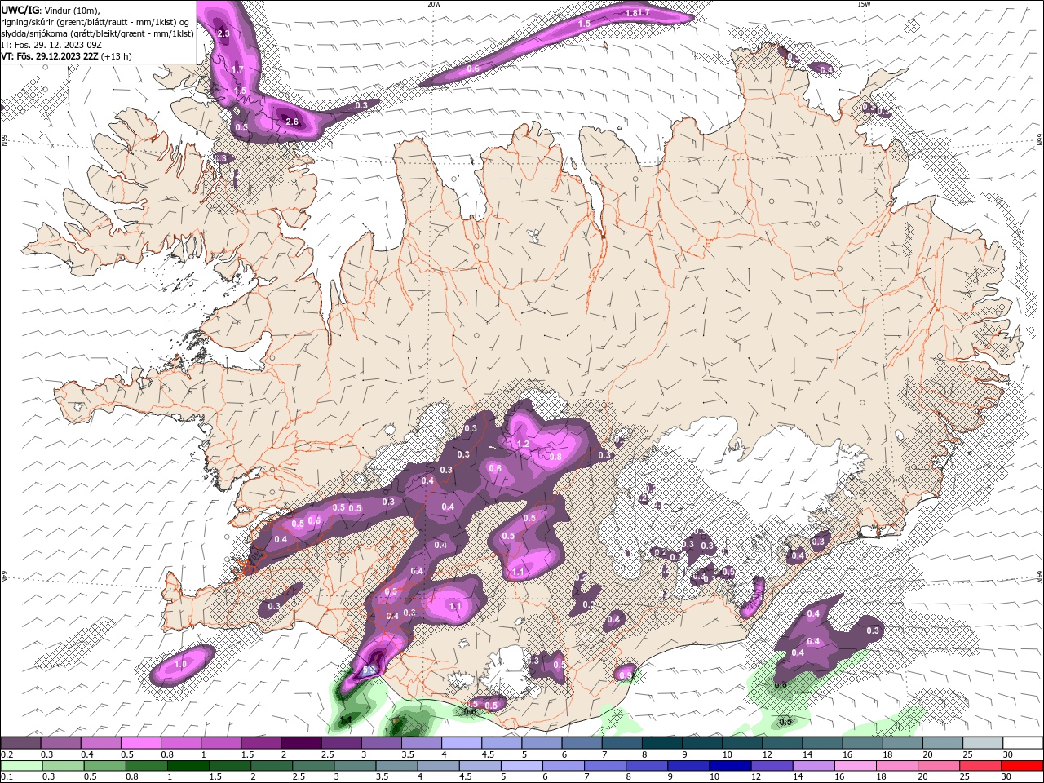The image size is (1044, 783).
Task: Click the '2.3' snowfall value on the map
Action: (224, 33)
